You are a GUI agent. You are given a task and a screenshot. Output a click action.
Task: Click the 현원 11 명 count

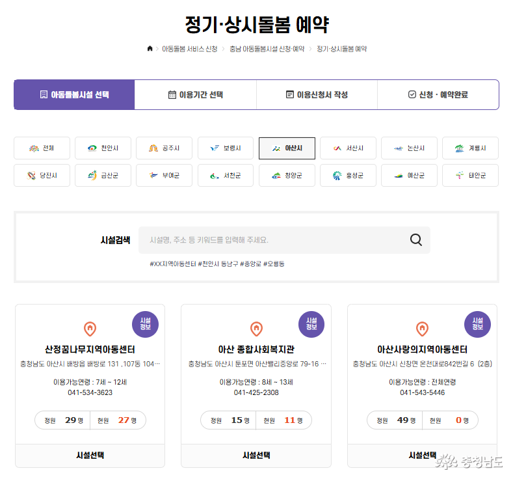click(283, 420)
